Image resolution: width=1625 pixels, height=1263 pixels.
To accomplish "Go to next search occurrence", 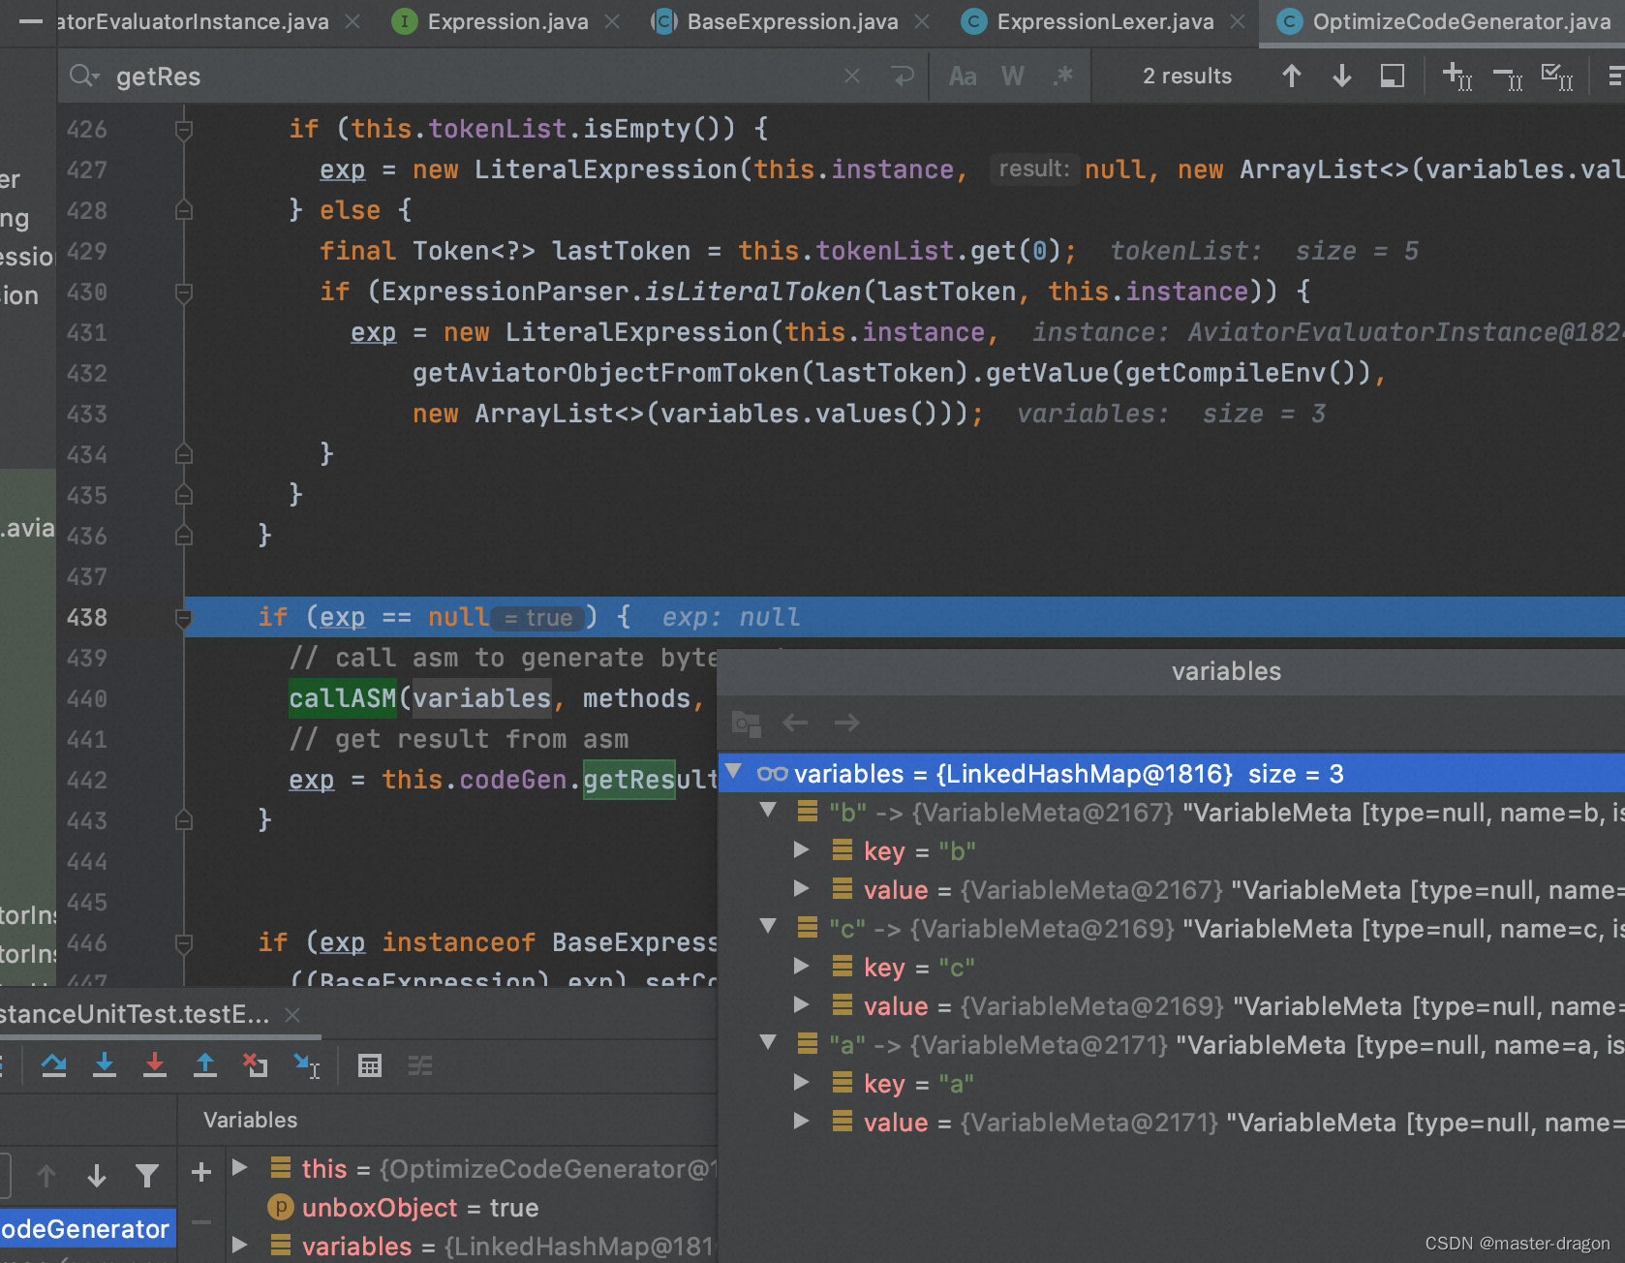I will click(1341, 76).
